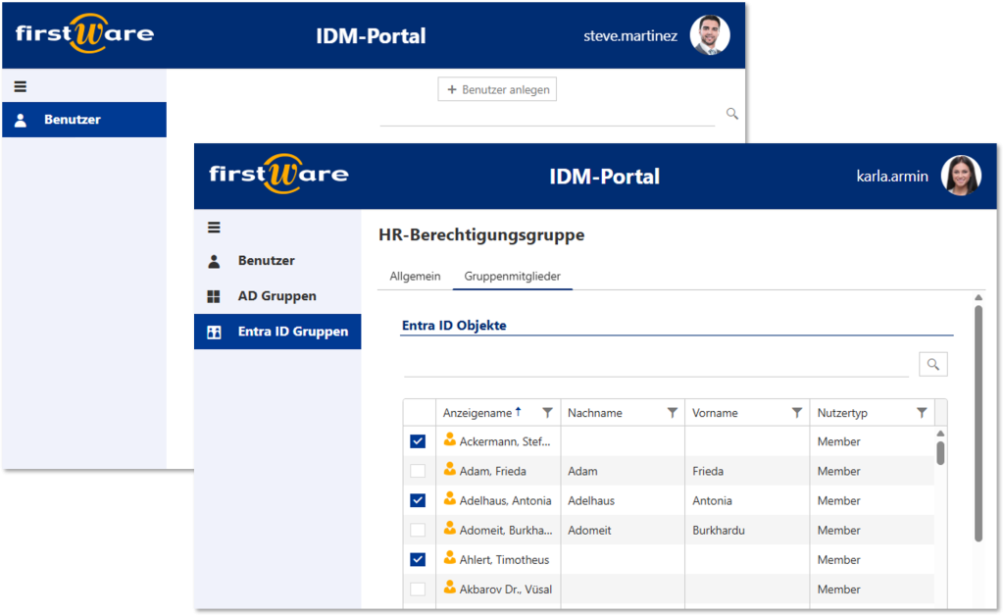Open the Vorname column filter
Screen dimensions: 1004x616
795,412
